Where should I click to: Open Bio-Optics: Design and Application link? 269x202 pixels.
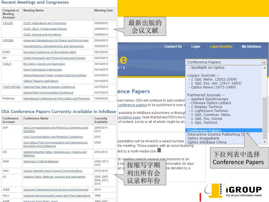pyautogui.click(x=44, y=64)
